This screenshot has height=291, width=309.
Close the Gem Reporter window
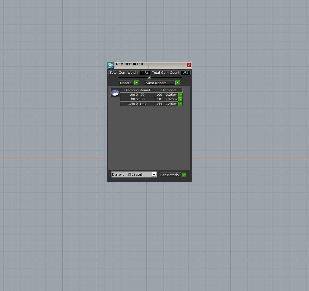(x=189, y=65)
